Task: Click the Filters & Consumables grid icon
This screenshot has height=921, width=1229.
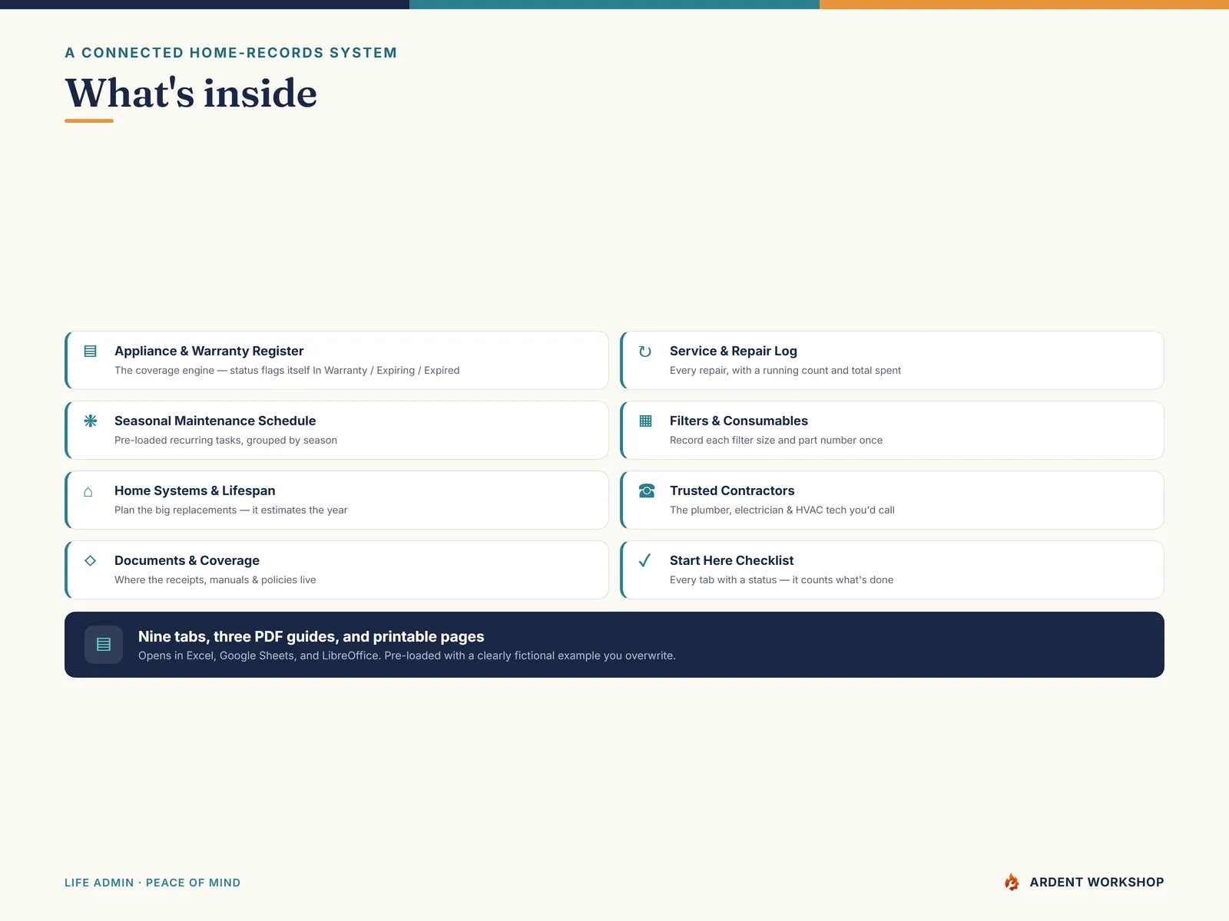Action: click(x=645, y=421)
